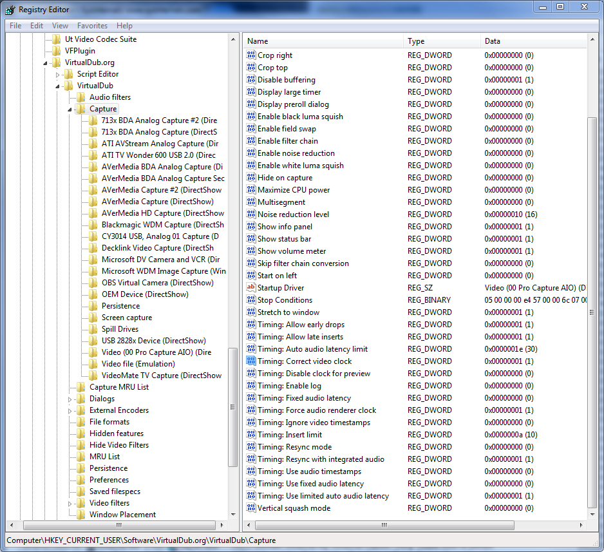Select the Hide Video Filters key
This screenshot has width=604, height=552.
coord(119,445)
